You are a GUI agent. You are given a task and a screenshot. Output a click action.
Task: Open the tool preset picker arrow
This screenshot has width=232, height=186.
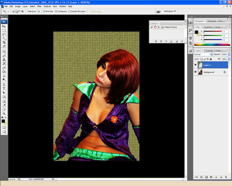pos(8,11)
